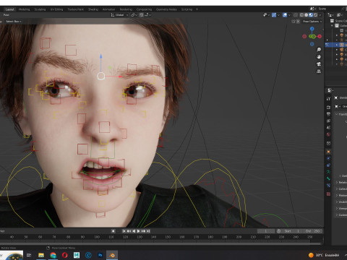This screenshot has height=260, width=347.
Task: Open the Compositing workspace tab
Action: pyautogui.click(x=144, y=9)
